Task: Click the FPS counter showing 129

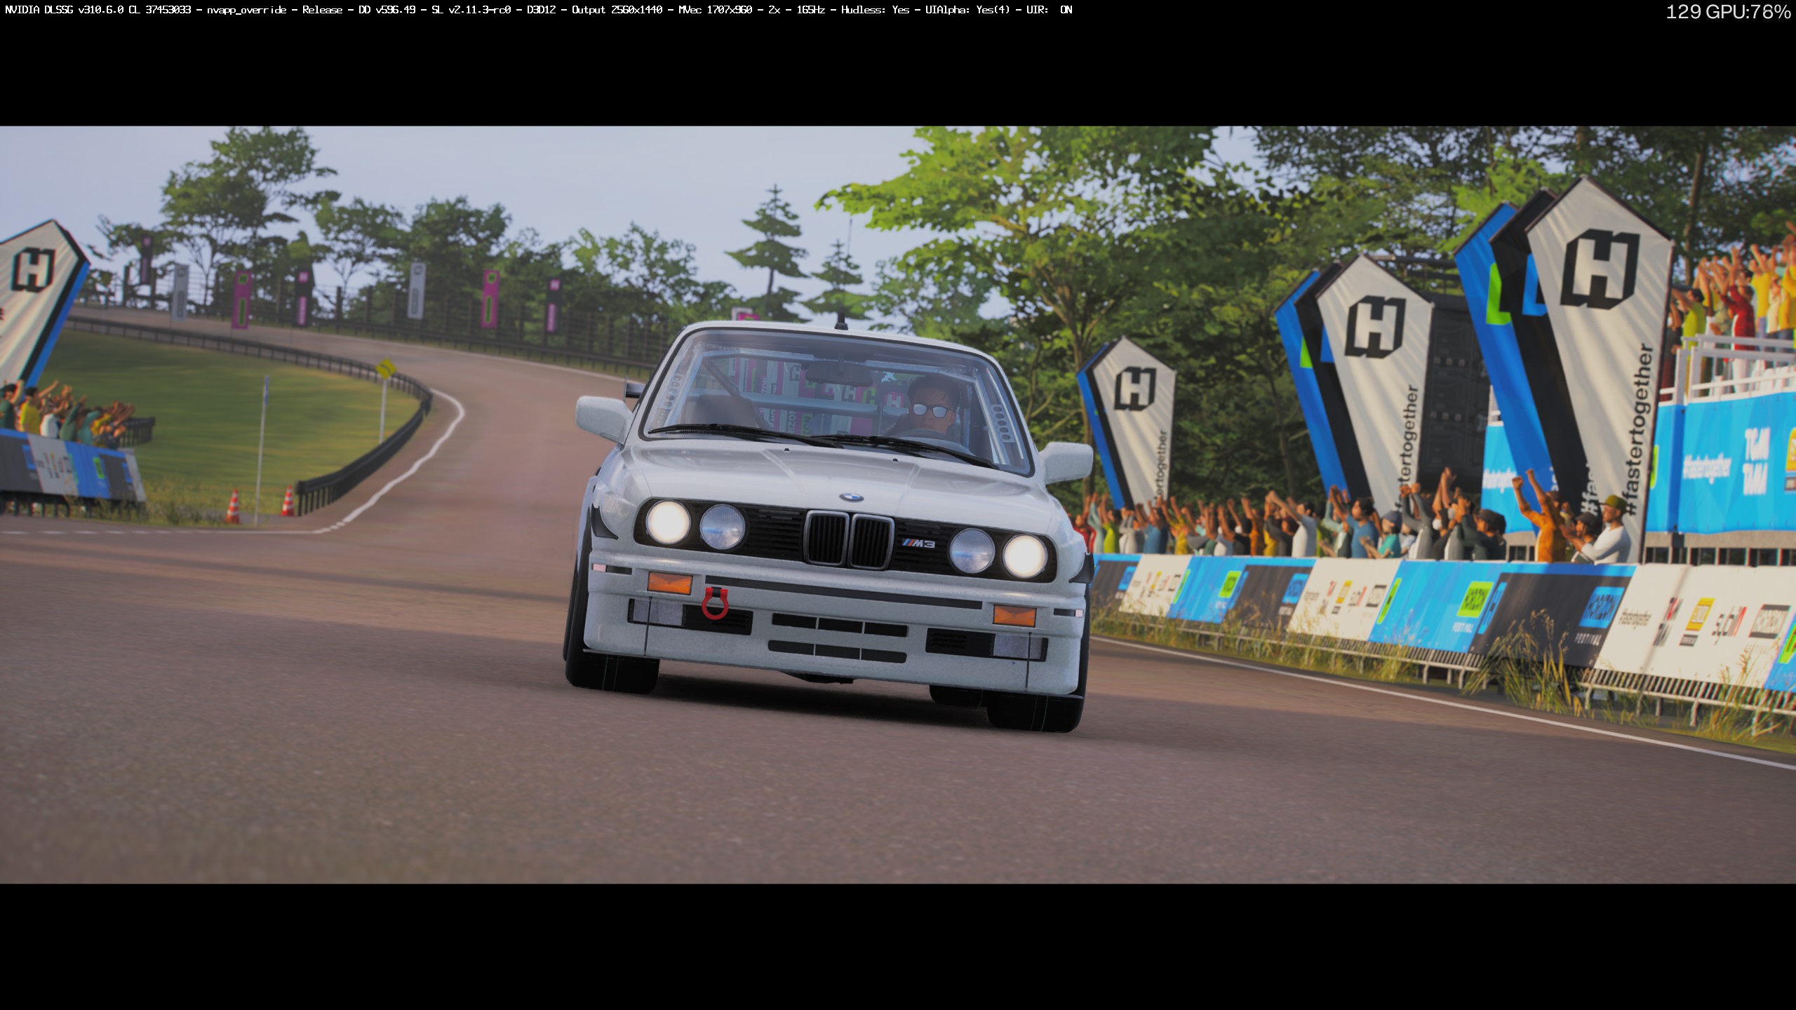Action: 1682,12
